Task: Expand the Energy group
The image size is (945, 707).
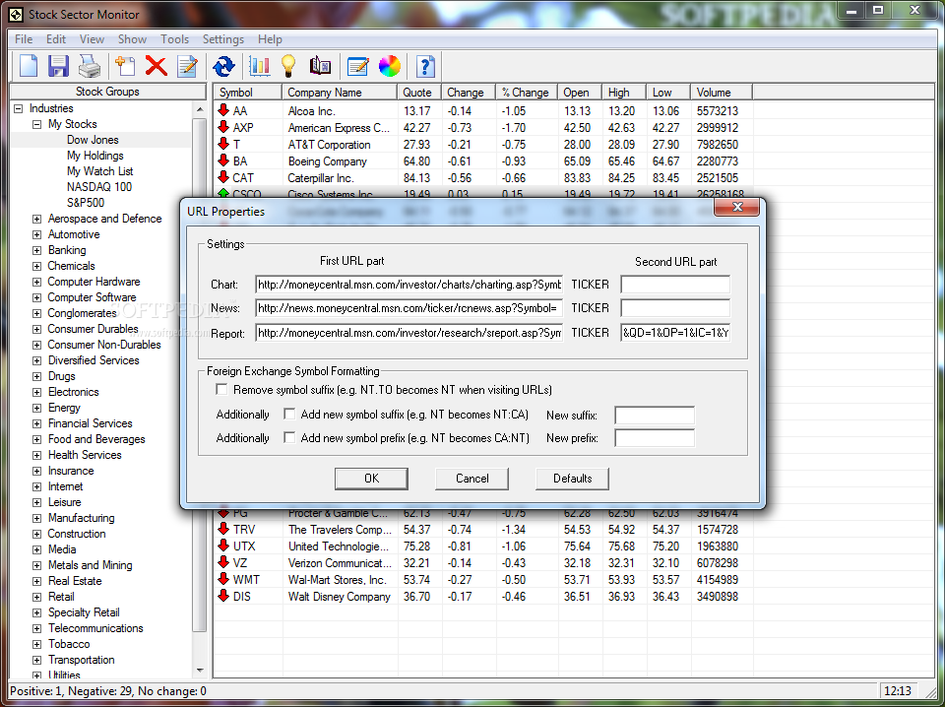Action: [x=36, y=408]
